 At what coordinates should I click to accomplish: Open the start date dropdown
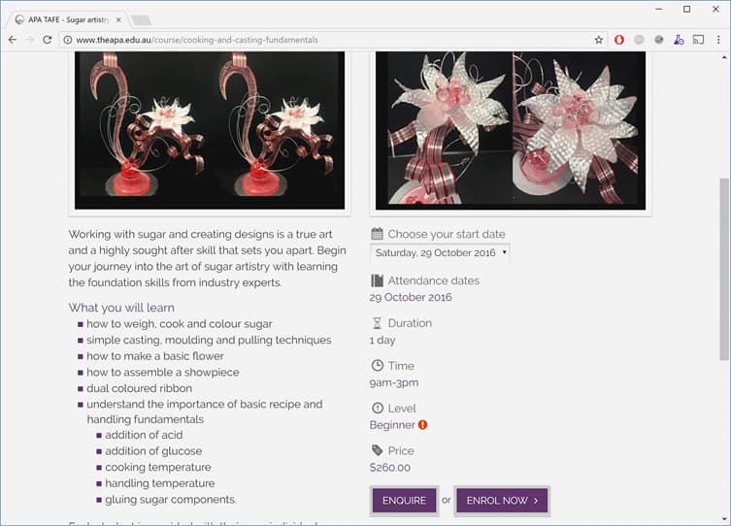point(440,252)
